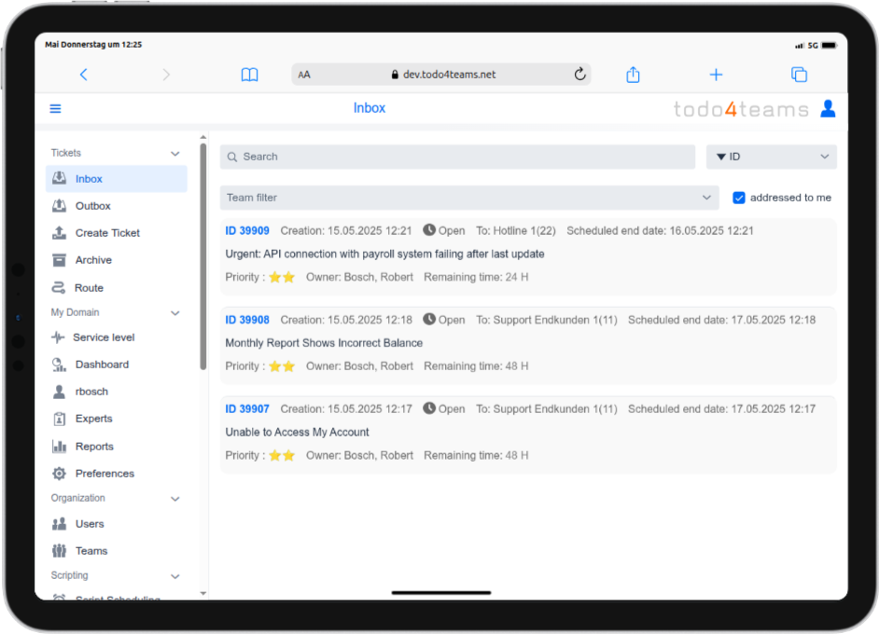Click the Route icon
Screen dimensions: 879x634
click(58, 287)
